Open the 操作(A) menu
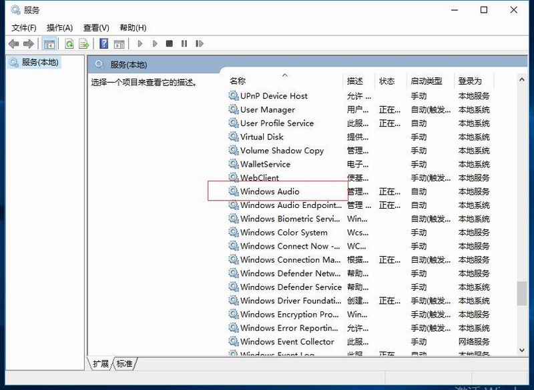This screenshot has width=534, height=390. [59, 27]
